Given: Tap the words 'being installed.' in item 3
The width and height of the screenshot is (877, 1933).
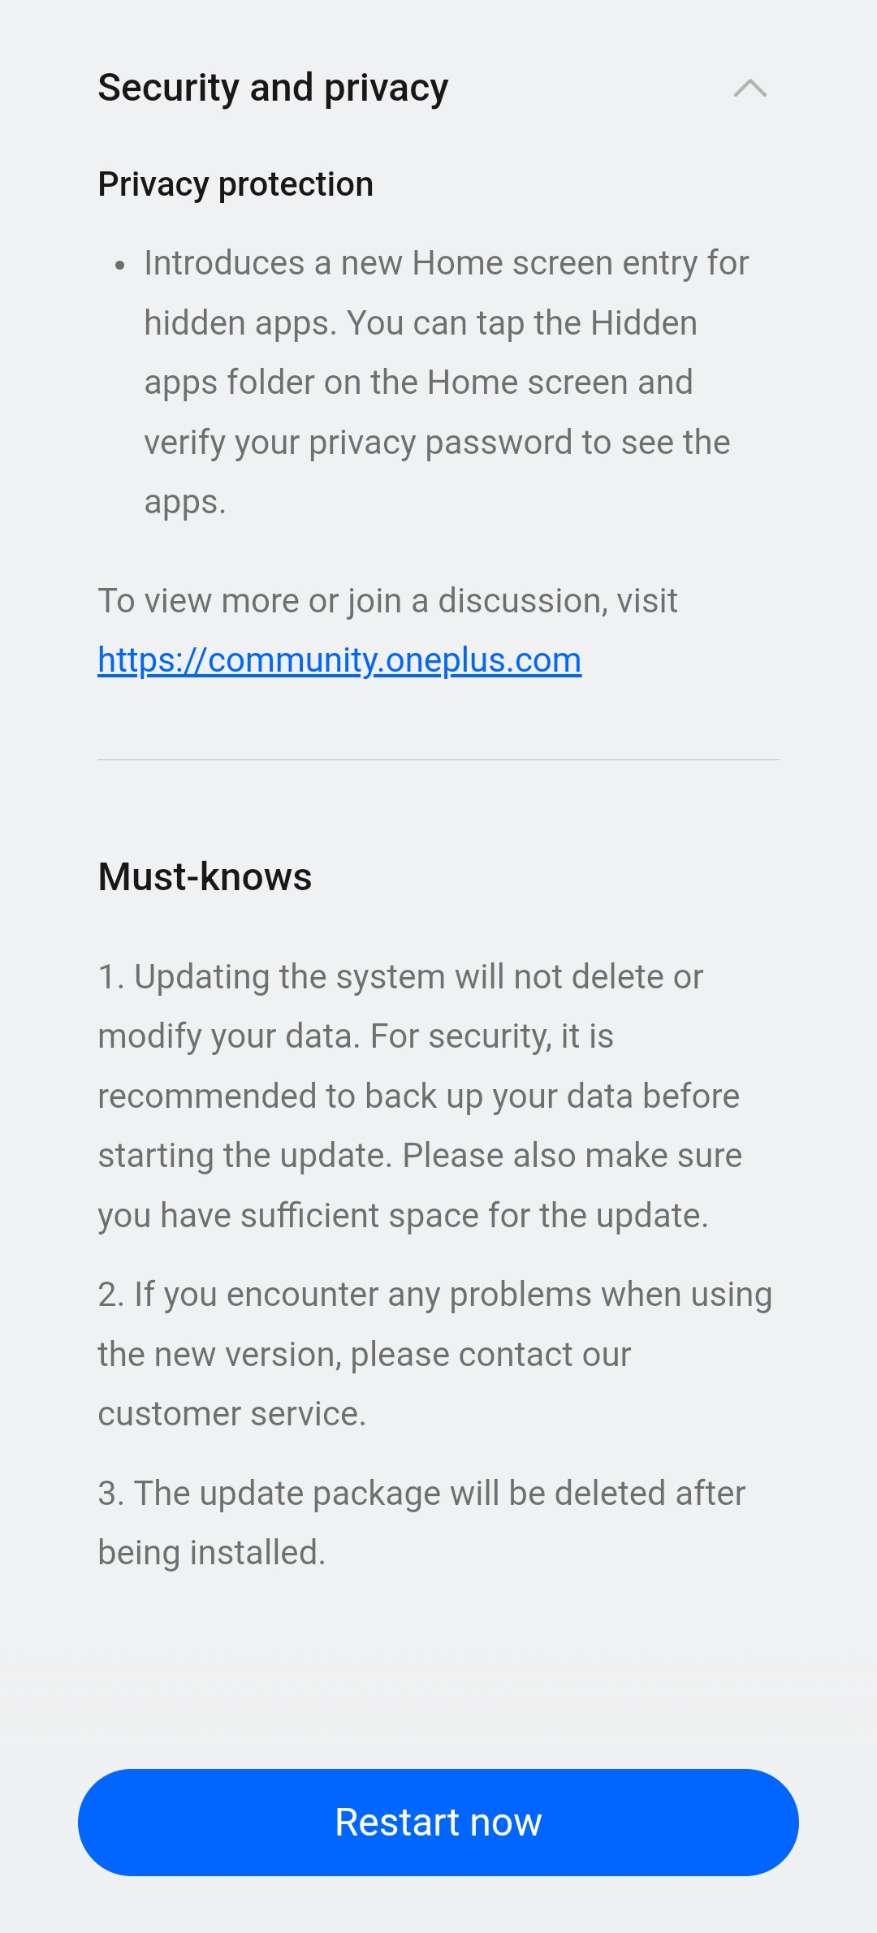Looking at the screenshot, I should point(212,1553).
